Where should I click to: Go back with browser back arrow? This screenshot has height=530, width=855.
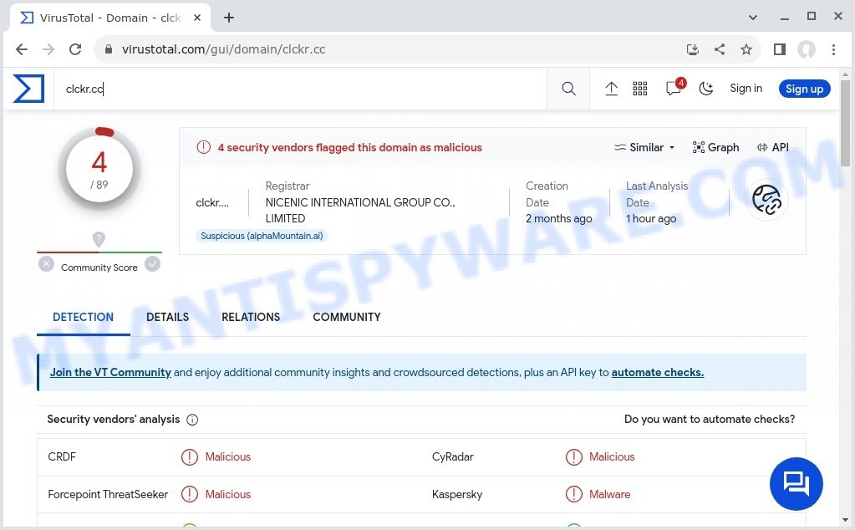(x=22, y=49)
